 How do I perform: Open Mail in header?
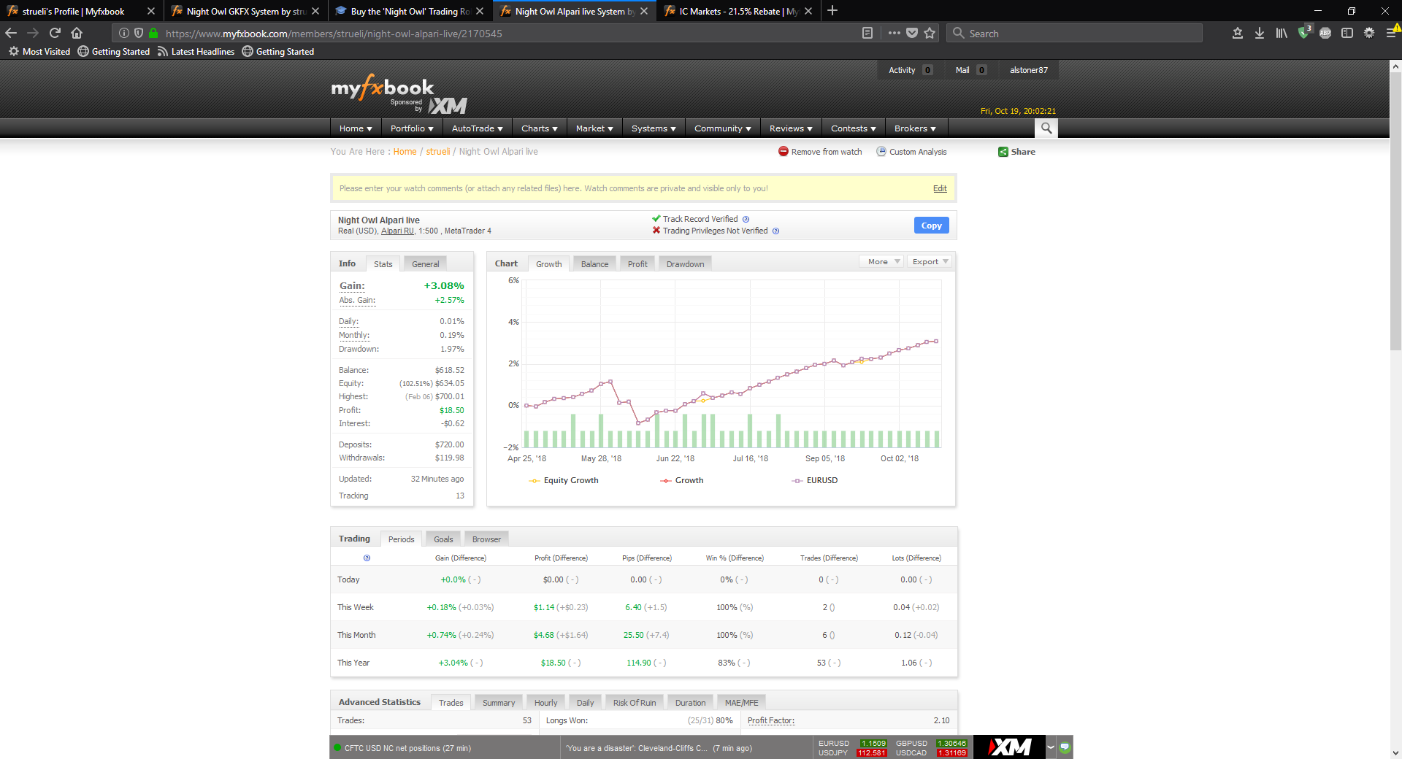pos(971,70)
